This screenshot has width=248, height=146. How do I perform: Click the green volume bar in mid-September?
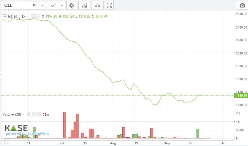point(198,134)
